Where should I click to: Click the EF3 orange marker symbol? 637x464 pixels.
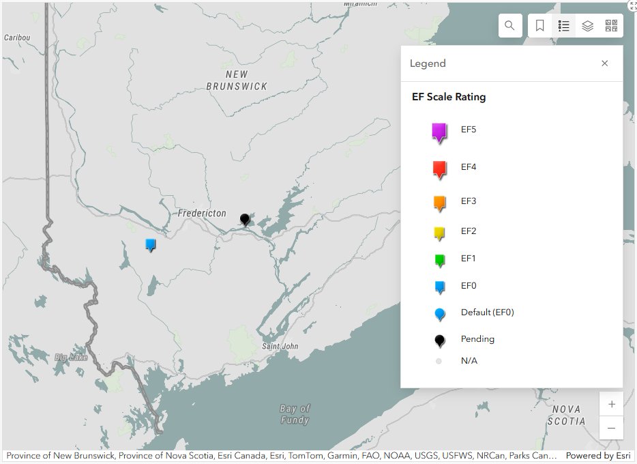click(x=437, y=201)
